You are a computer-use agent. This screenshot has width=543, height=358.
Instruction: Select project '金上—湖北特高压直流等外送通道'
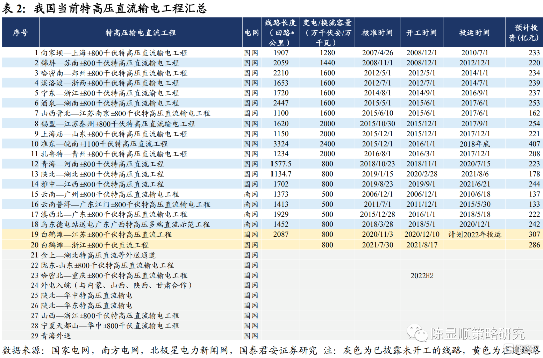tap(99, 255)
